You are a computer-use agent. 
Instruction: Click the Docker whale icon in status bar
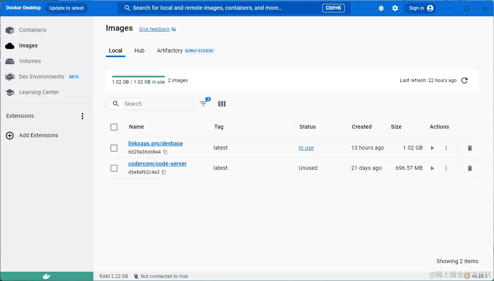click(46, 276)
